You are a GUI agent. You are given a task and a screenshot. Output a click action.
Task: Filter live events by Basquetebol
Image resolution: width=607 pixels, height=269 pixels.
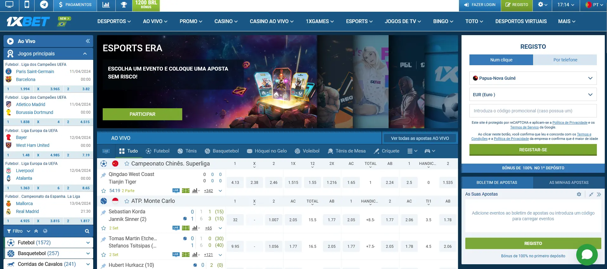pos(222,151)
